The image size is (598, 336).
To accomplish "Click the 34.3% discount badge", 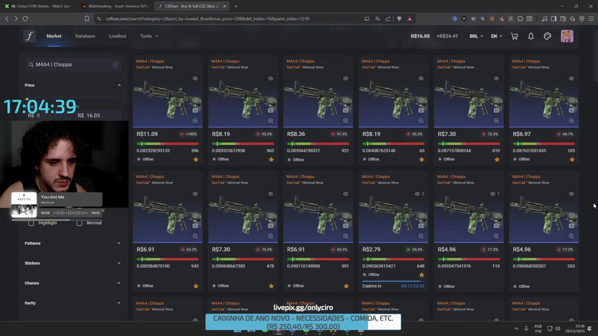I will [414, 249].
